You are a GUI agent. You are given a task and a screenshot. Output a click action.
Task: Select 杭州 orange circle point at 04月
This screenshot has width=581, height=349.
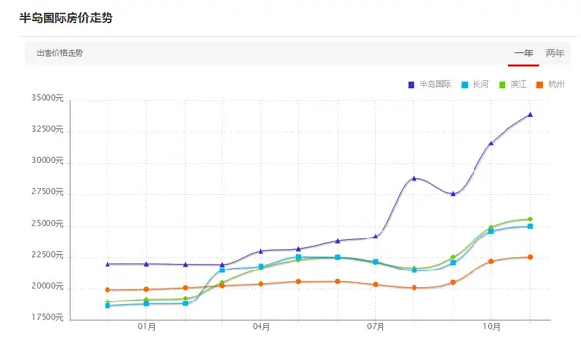pyautogui.click(x=260, y=284)
